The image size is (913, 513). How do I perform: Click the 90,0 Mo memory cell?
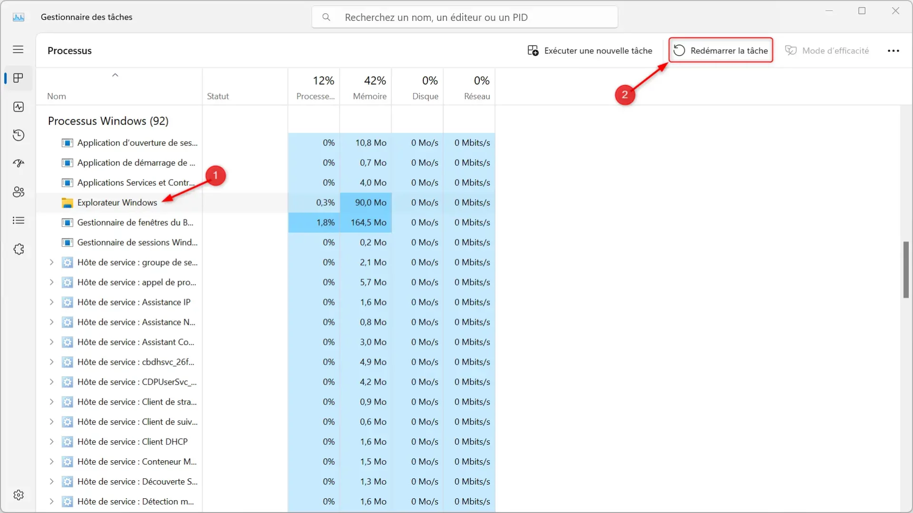[x=366, y=203]
